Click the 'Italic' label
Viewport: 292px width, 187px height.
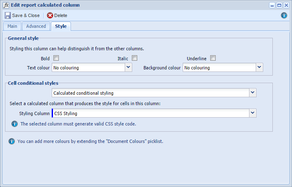[x=123, y=59]
